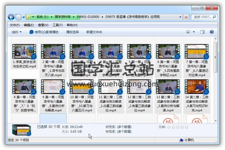
Task: Click the Forward navigation arrow button
Action: pos(18,17)
